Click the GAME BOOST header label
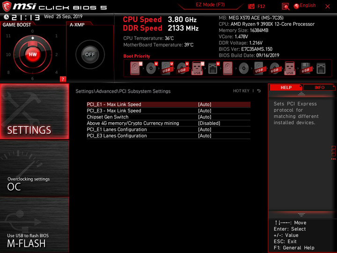337x253 pixels. click(x=17, y=25)
